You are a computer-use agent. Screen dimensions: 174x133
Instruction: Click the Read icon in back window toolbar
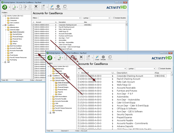20,7
